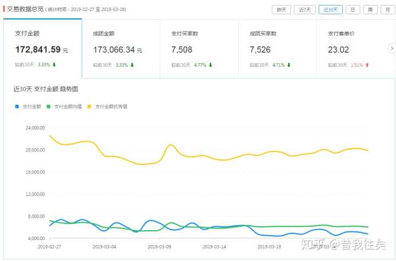Click red up arrow under 支付客单价
Viewport: 396px width, 261px height.
(367, 65)
